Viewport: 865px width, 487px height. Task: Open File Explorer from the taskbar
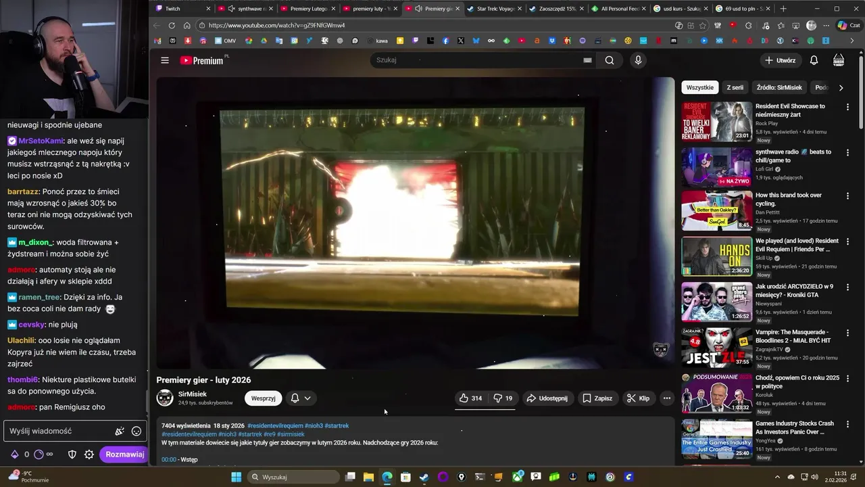[368, 477]
